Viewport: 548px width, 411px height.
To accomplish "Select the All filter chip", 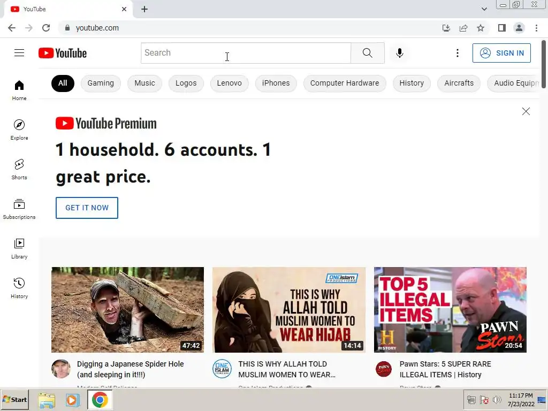I will pyautogui.click(x=63, y=83).
